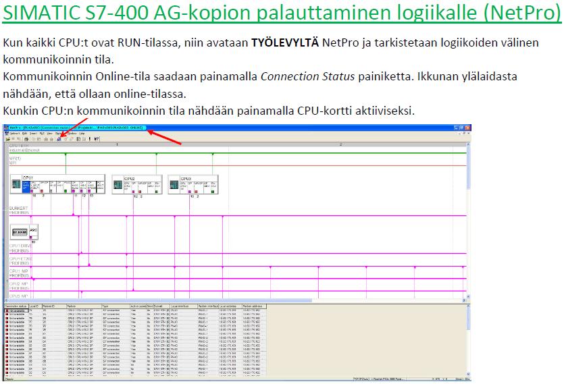564x384 pixels.
Task: Open the Edit menu in NetPro
Action: tap(24, 134)
